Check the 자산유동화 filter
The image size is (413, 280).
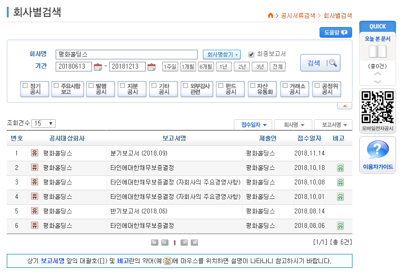click(x=253, y=85)
